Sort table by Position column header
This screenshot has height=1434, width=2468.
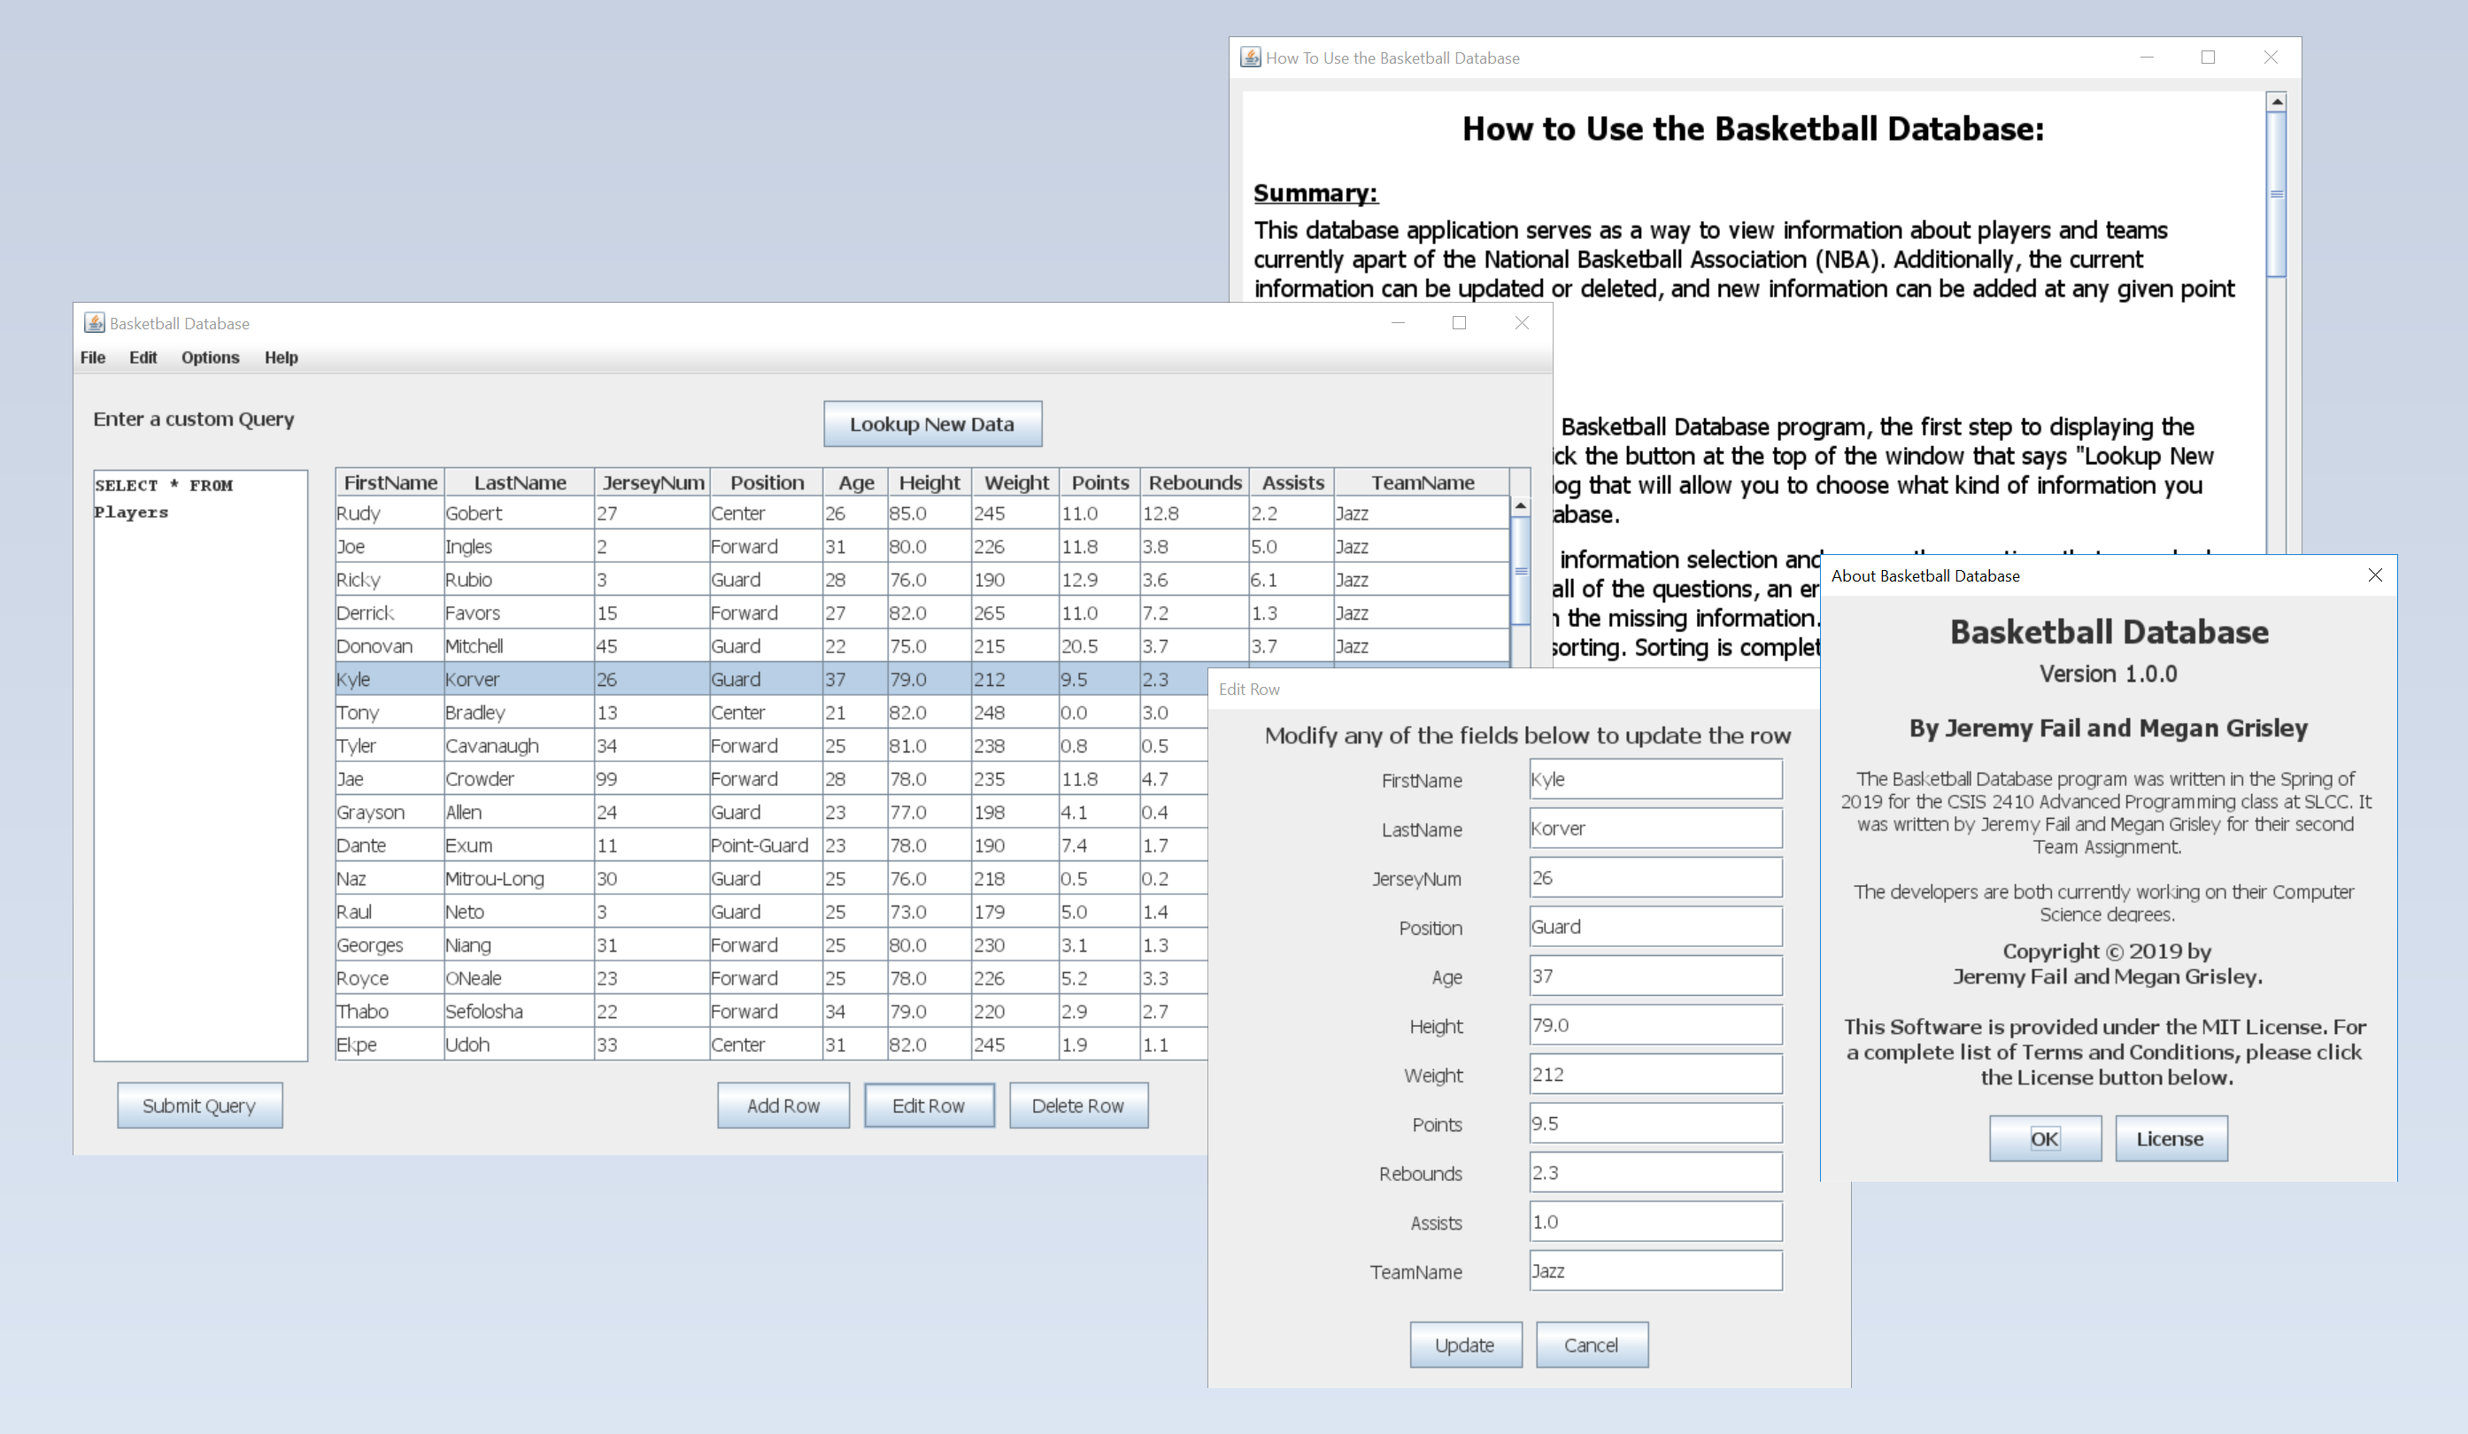[767, 482]
